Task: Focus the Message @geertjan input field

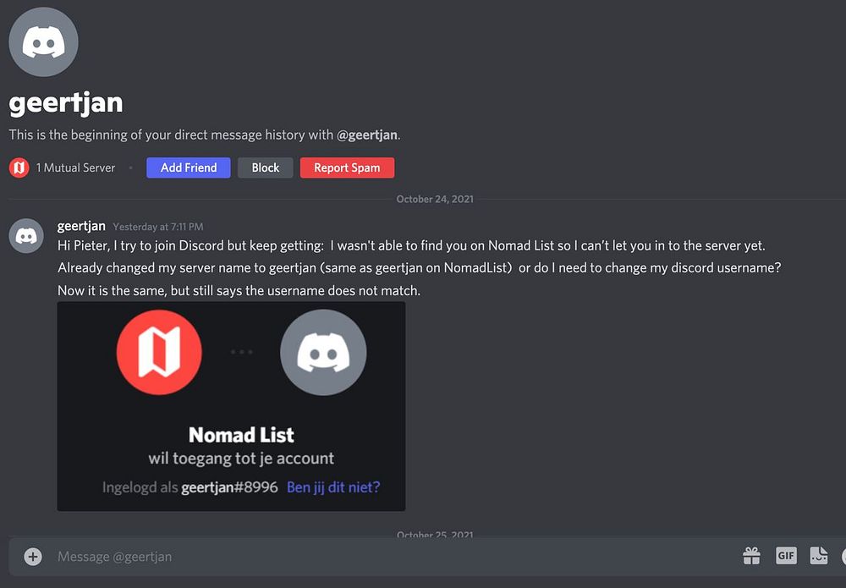Action: (381, 556)
